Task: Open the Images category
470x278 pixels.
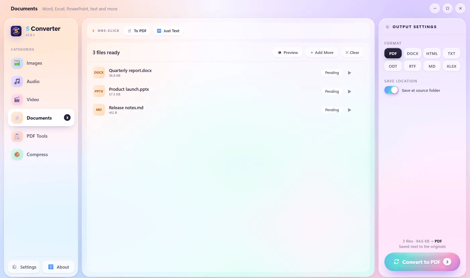Action: coord(41,63)
